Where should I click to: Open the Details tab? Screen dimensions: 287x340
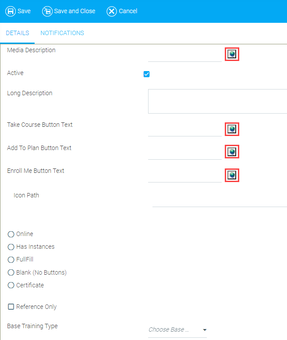18,33
